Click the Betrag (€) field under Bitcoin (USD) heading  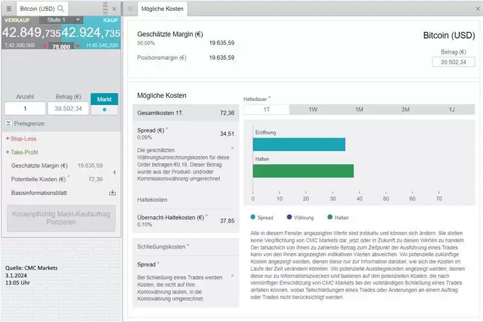click(x=449, y=62)
